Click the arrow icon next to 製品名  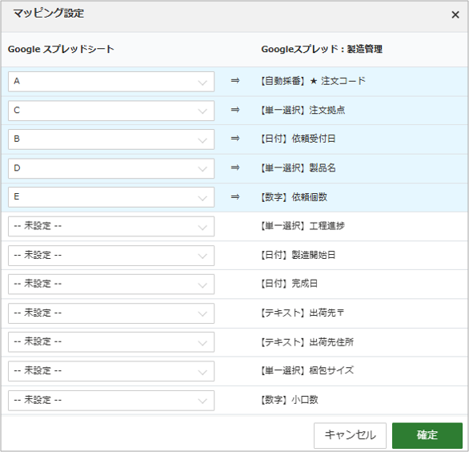click(235, 167)
